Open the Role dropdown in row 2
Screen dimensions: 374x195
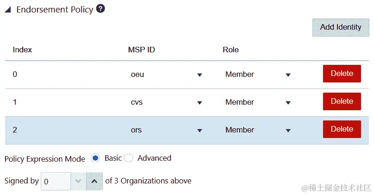click(x=258, y=130)
